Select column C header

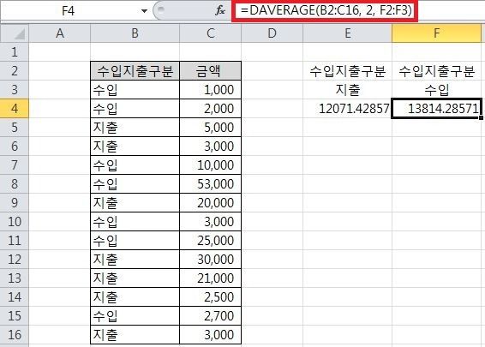[210, 33]
